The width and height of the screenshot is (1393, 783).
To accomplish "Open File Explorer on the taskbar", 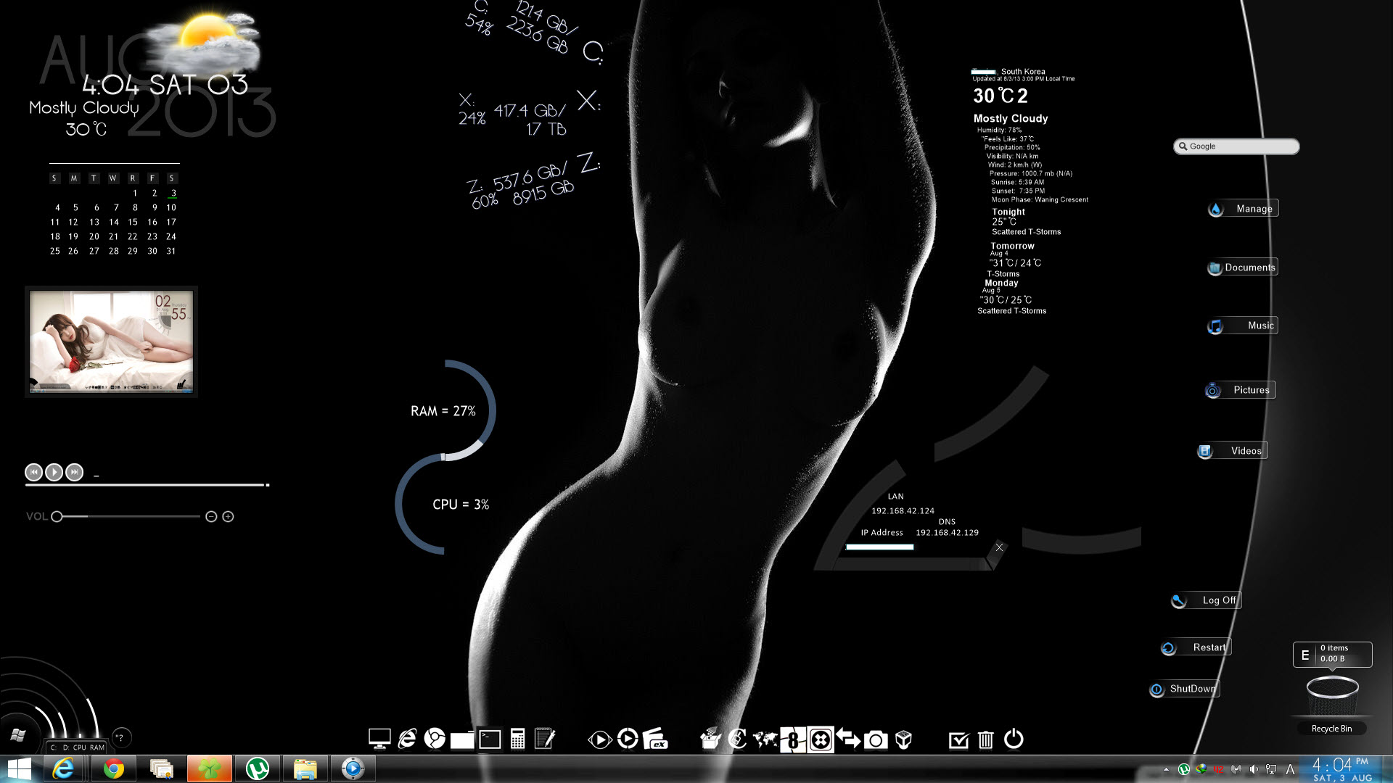I will [305, 768].
